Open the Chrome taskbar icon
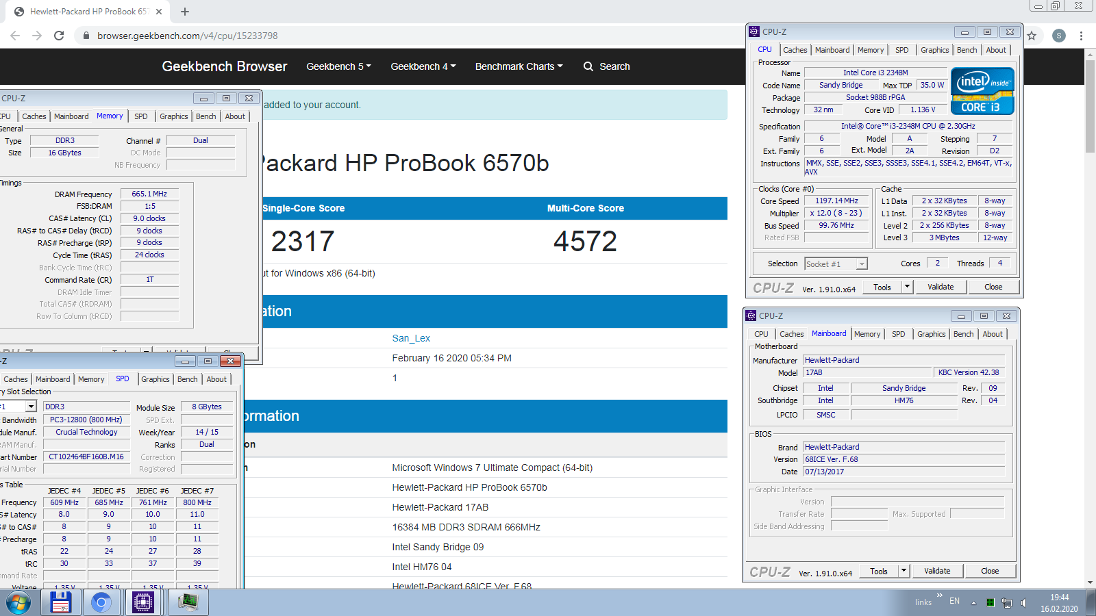The height and width of the screenshot is (616, 1096). click(101, 603)
